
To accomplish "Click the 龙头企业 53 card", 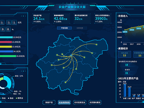I will (124, 54).
